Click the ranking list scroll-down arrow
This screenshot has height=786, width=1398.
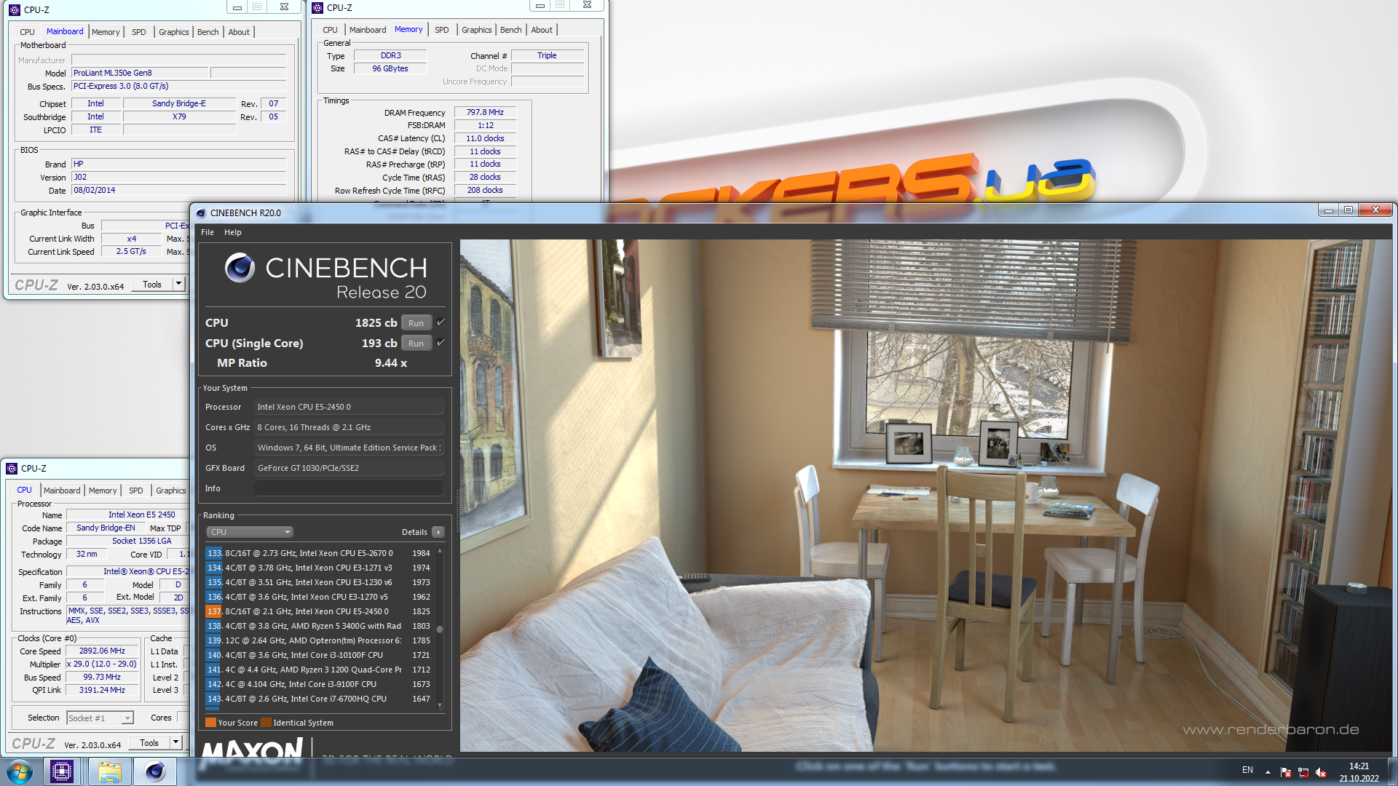(x=440, y=705)
